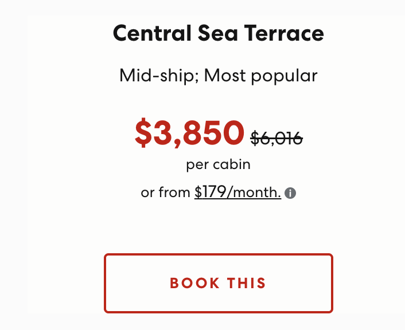Show monthly payment details via gray info icon
The height and width of the screenshot is (330, 405).
290,193
